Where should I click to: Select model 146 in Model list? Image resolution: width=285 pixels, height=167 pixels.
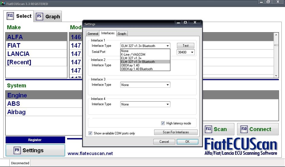(x=76, y=37)
